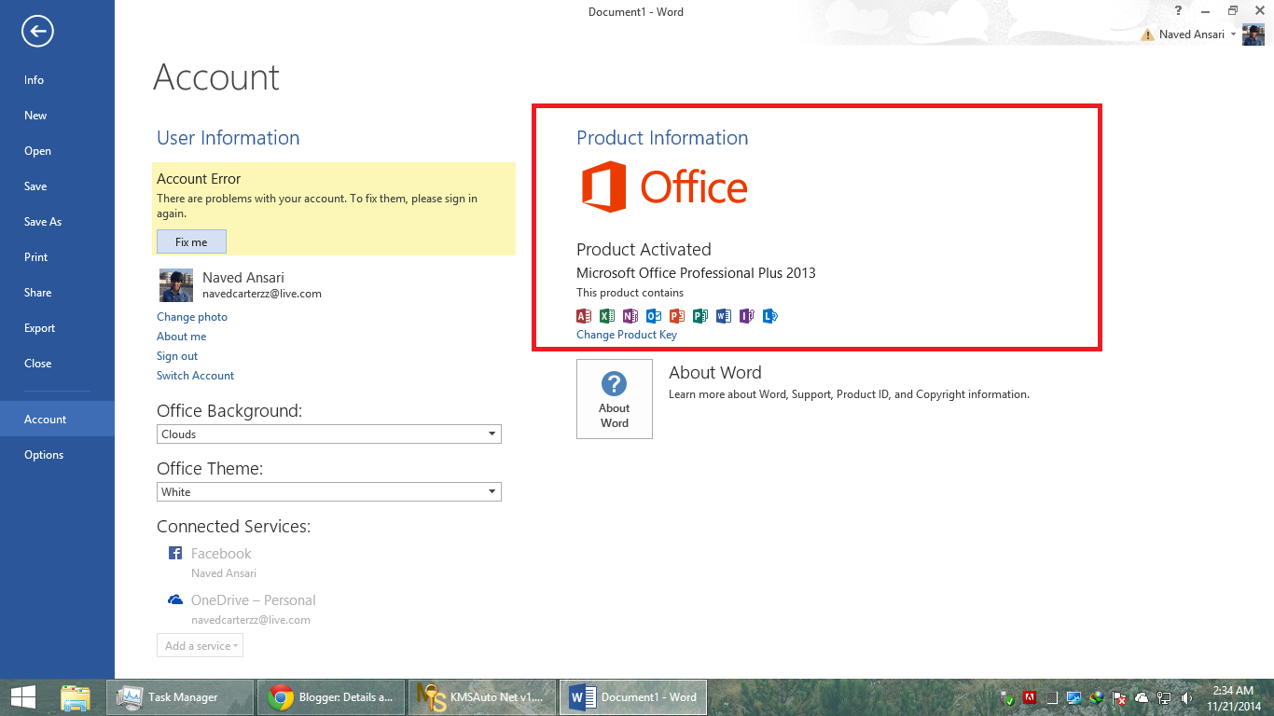Switch to Task Manager in taskbar

(181, 697)
